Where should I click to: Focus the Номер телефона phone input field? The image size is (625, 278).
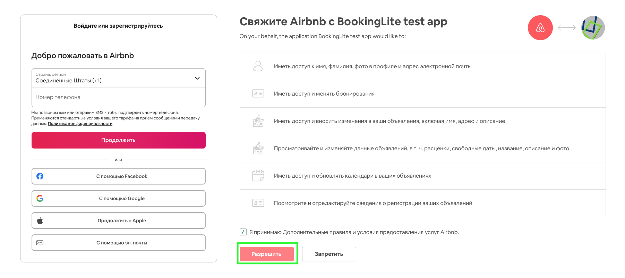click(119, 97)
